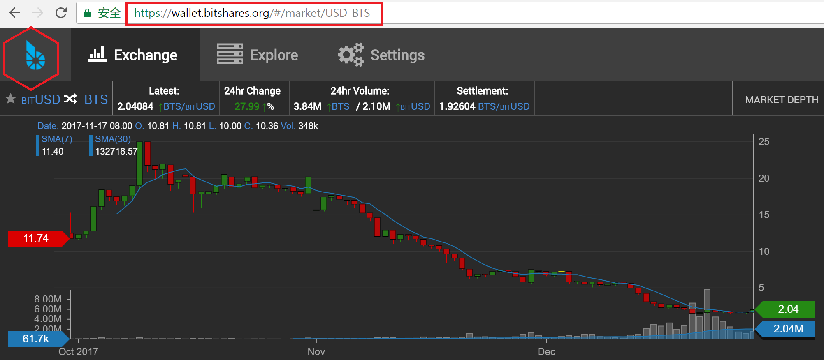
Task: Click the green secure padlock icon
Action: (87, 13)
